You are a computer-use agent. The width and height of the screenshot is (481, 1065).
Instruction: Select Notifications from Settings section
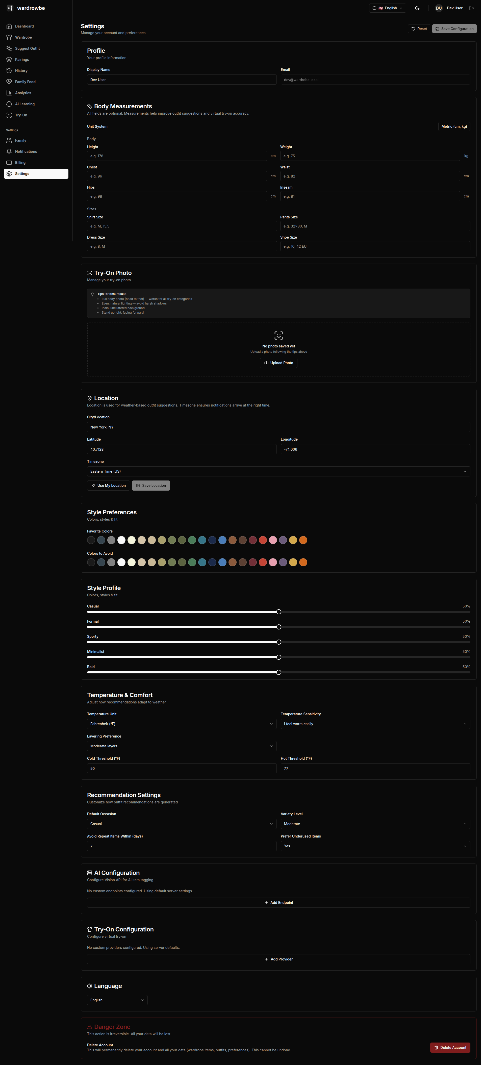click(x=26, y=151)
